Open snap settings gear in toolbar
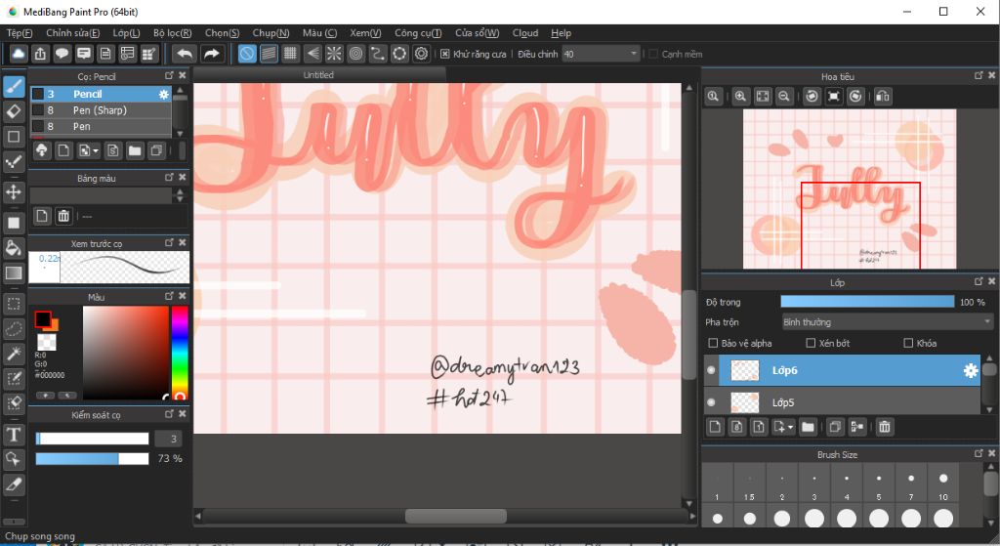The height and width of the screenshot is (546, 1000). tap(422, 55)
